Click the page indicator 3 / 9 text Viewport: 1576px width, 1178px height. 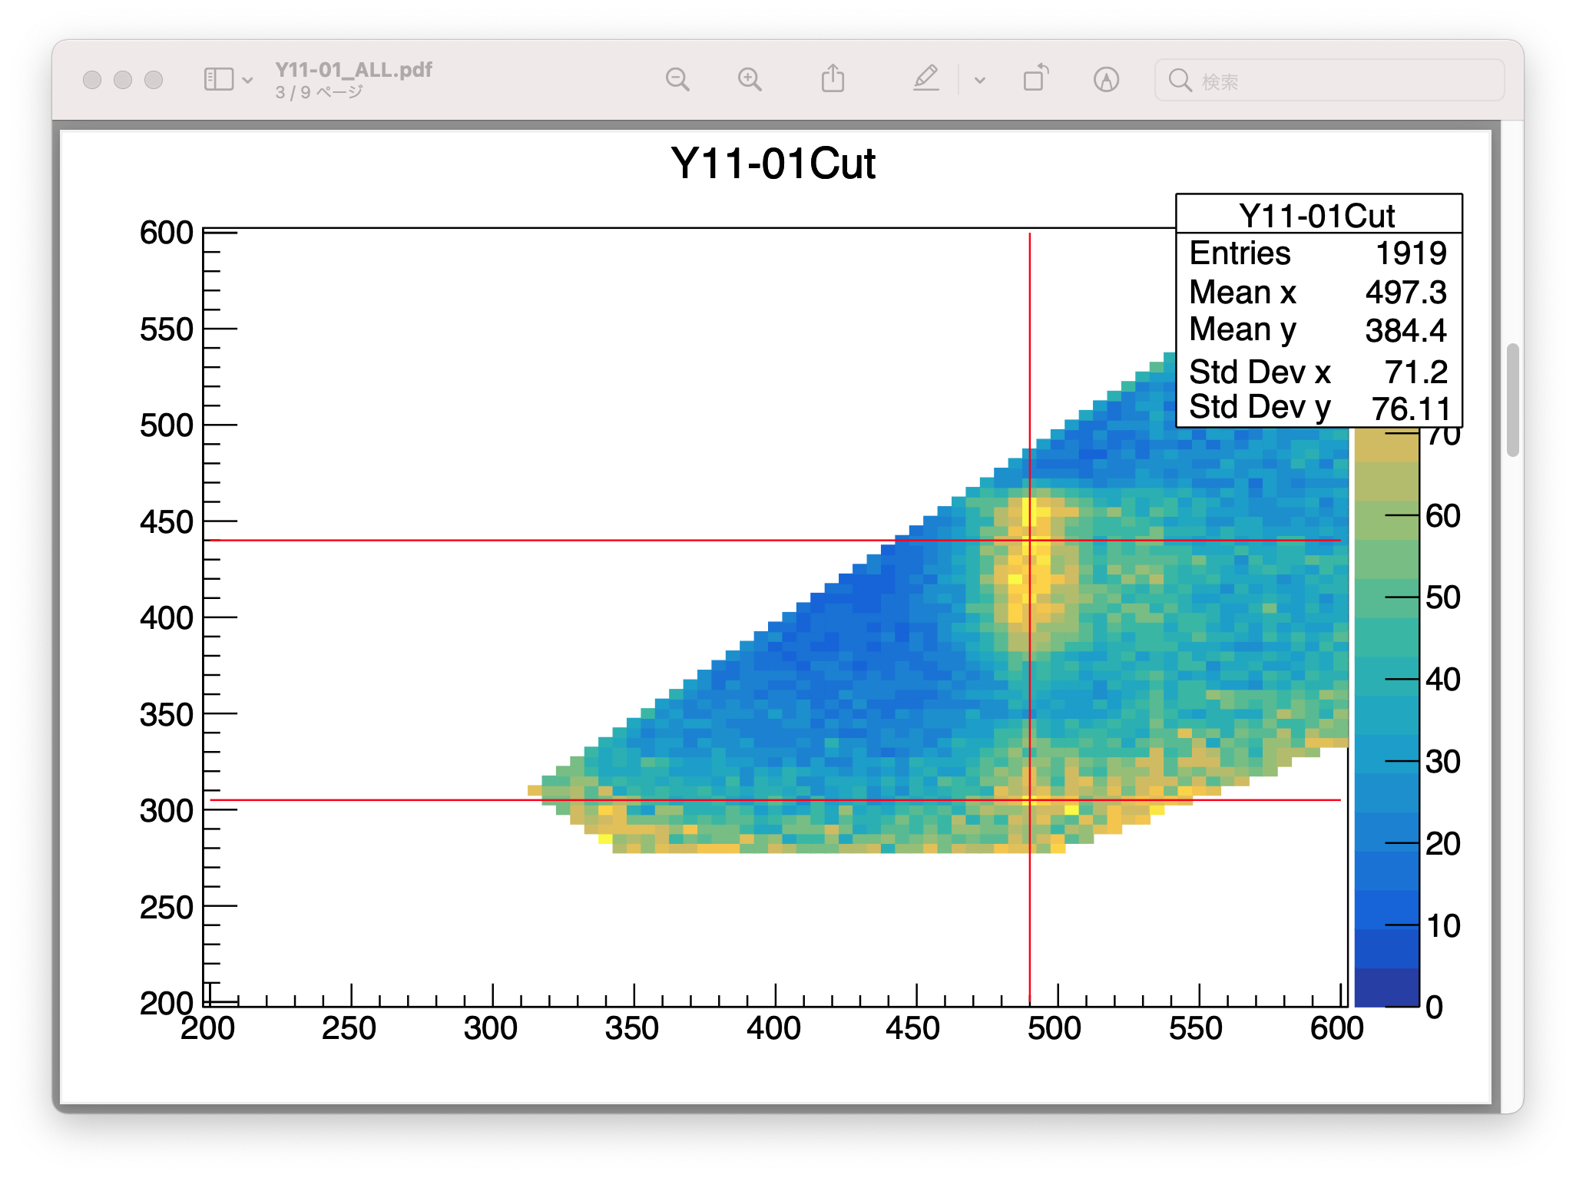coord(319,92)
